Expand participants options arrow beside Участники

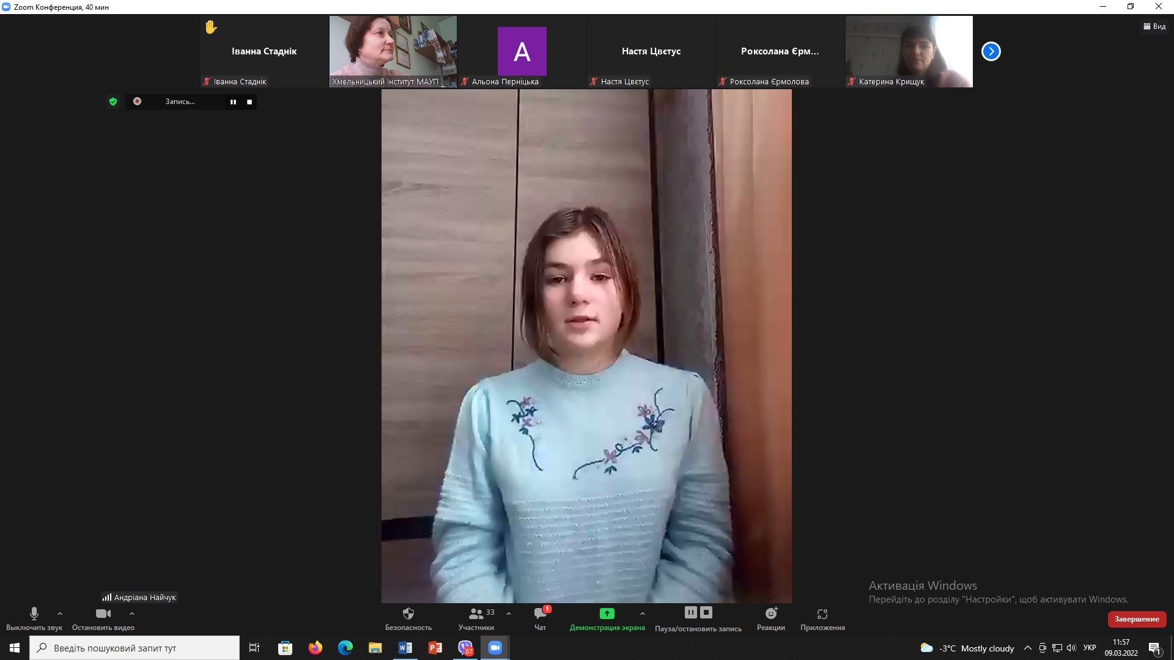tap(509, 614)
